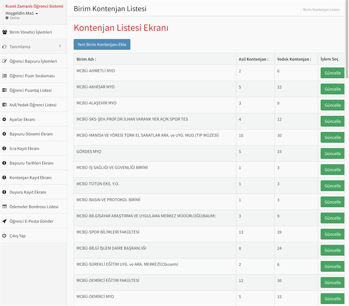Viewport: 349px width, 306px height.
Task: Click the Kontenjan Listesi Ekranı red heading
Action: (x=121, y=28)
